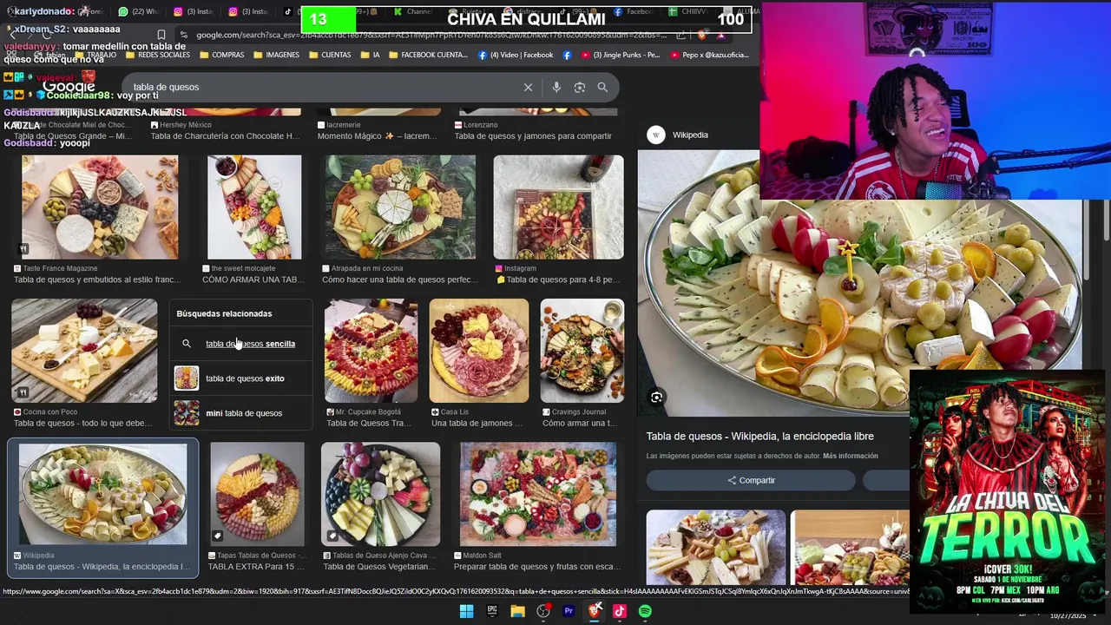This screenshot has height=625, width=1111.
Task: Click the browser URL address field
Action: [430, 35]
